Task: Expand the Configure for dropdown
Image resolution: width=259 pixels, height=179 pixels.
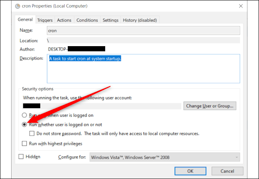Action: point(165,157)
